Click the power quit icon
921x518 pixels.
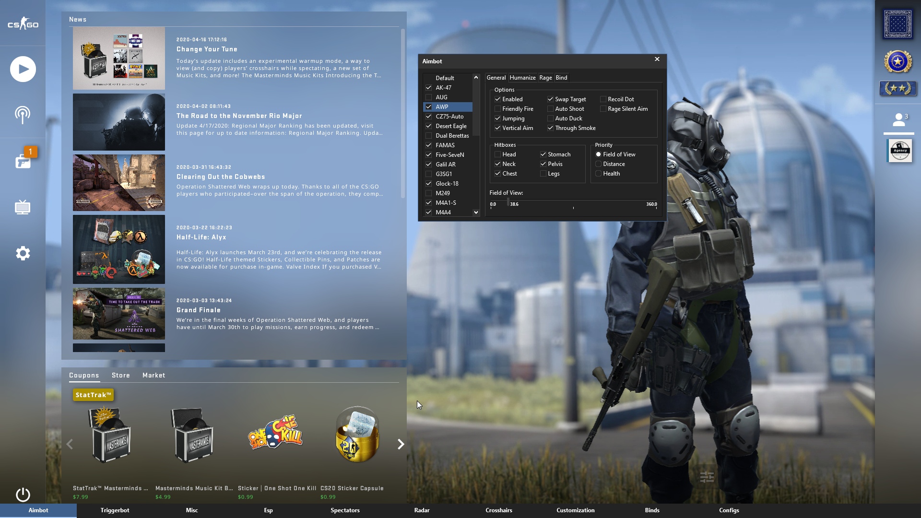pos(23,494)
